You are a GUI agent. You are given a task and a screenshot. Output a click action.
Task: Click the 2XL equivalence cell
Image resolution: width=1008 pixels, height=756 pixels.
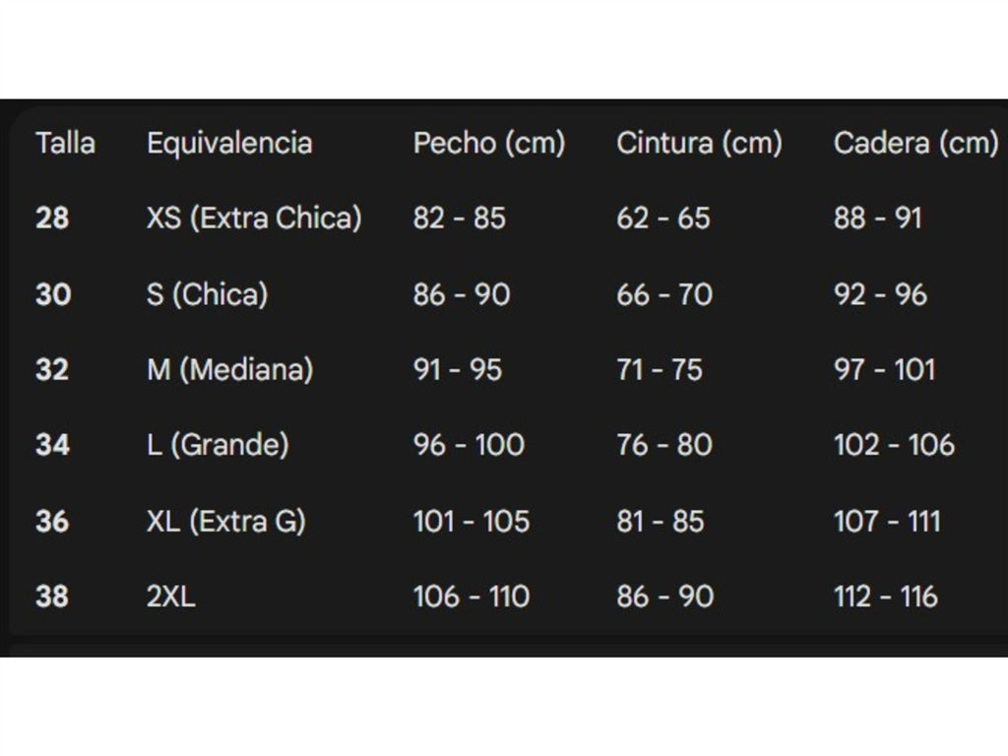point(171,597)
